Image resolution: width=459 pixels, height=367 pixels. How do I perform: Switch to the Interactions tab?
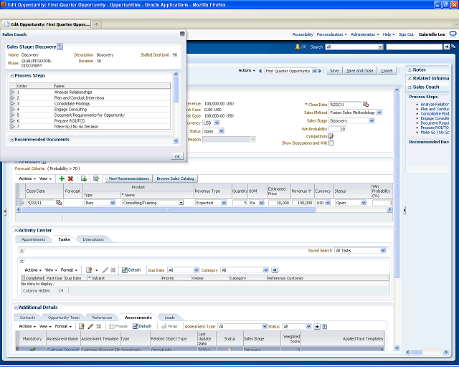click(93, 239)
